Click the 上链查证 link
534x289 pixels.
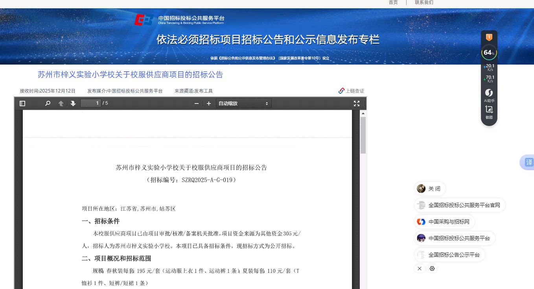[x=352, y=91]
